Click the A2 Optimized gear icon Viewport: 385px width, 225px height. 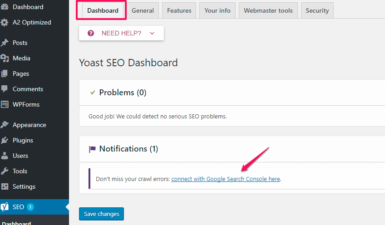(x=5, y=22)
